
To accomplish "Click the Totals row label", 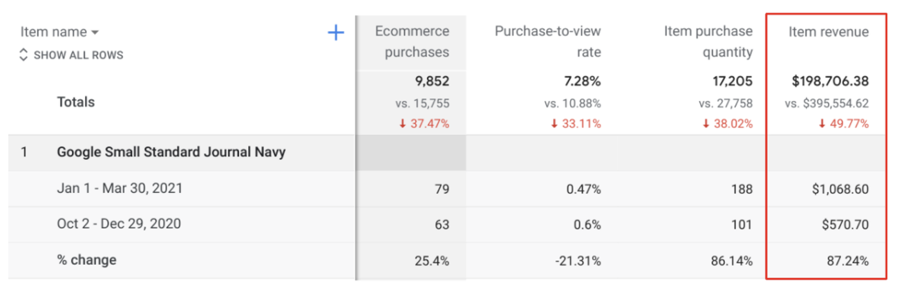I will (x=75, y=102).
